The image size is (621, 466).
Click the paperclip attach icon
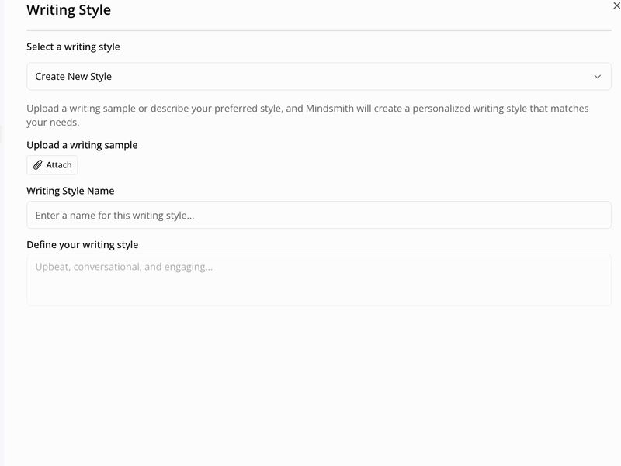pyautogui.click(x=37, y=165)
